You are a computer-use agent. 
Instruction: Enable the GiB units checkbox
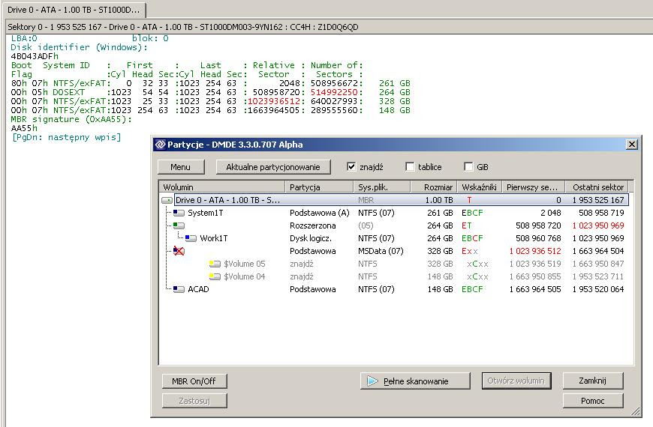(x=468, y=167)
